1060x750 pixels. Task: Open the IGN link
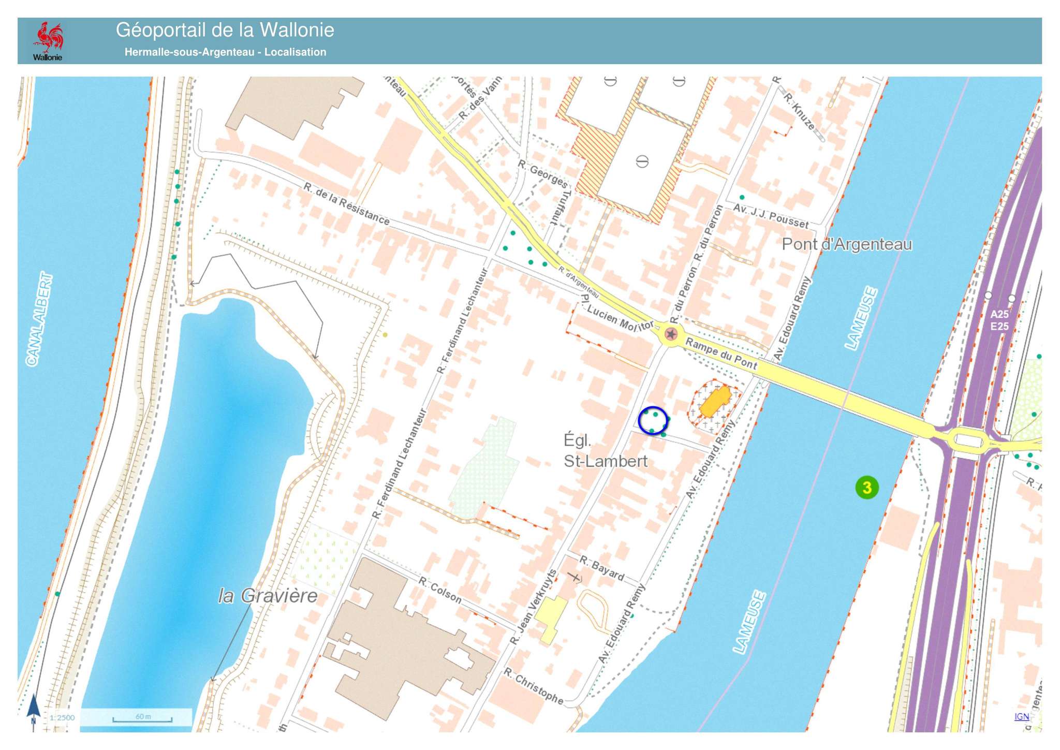pos(1021,716)
